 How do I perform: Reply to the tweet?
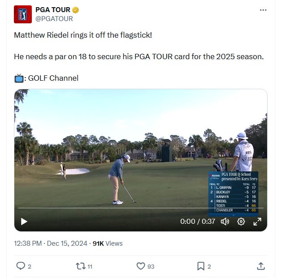[21, 266]
